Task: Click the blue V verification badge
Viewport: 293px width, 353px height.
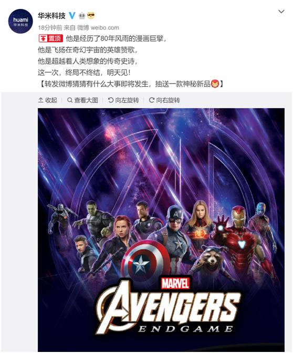Action: (x=72, y=16)
